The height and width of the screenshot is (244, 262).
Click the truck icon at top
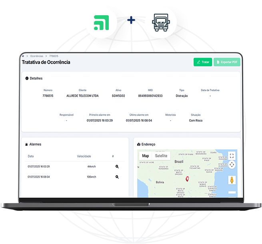[x=161, y=22]
